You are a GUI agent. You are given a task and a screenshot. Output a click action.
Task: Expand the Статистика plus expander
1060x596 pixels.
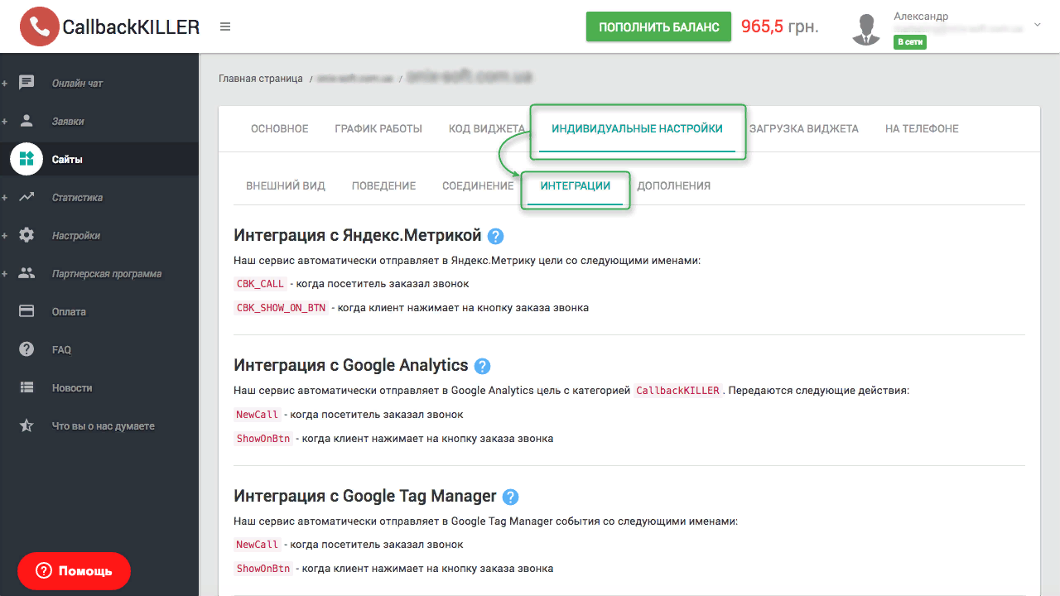[x=4, y=198]
